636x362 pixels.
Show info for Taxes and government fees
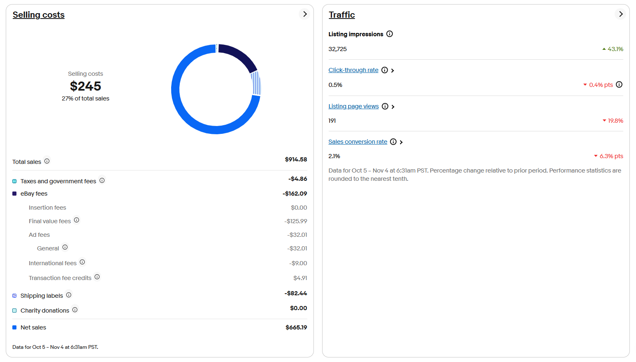[x=102, y=180]
